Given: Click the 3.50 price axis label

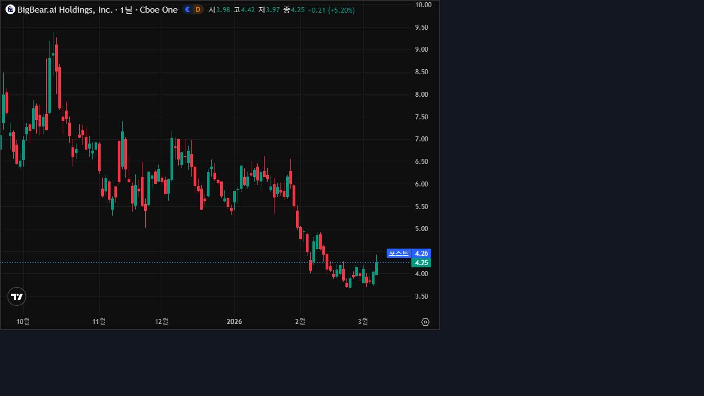Looking at the screenshot, I should (422, 296).
